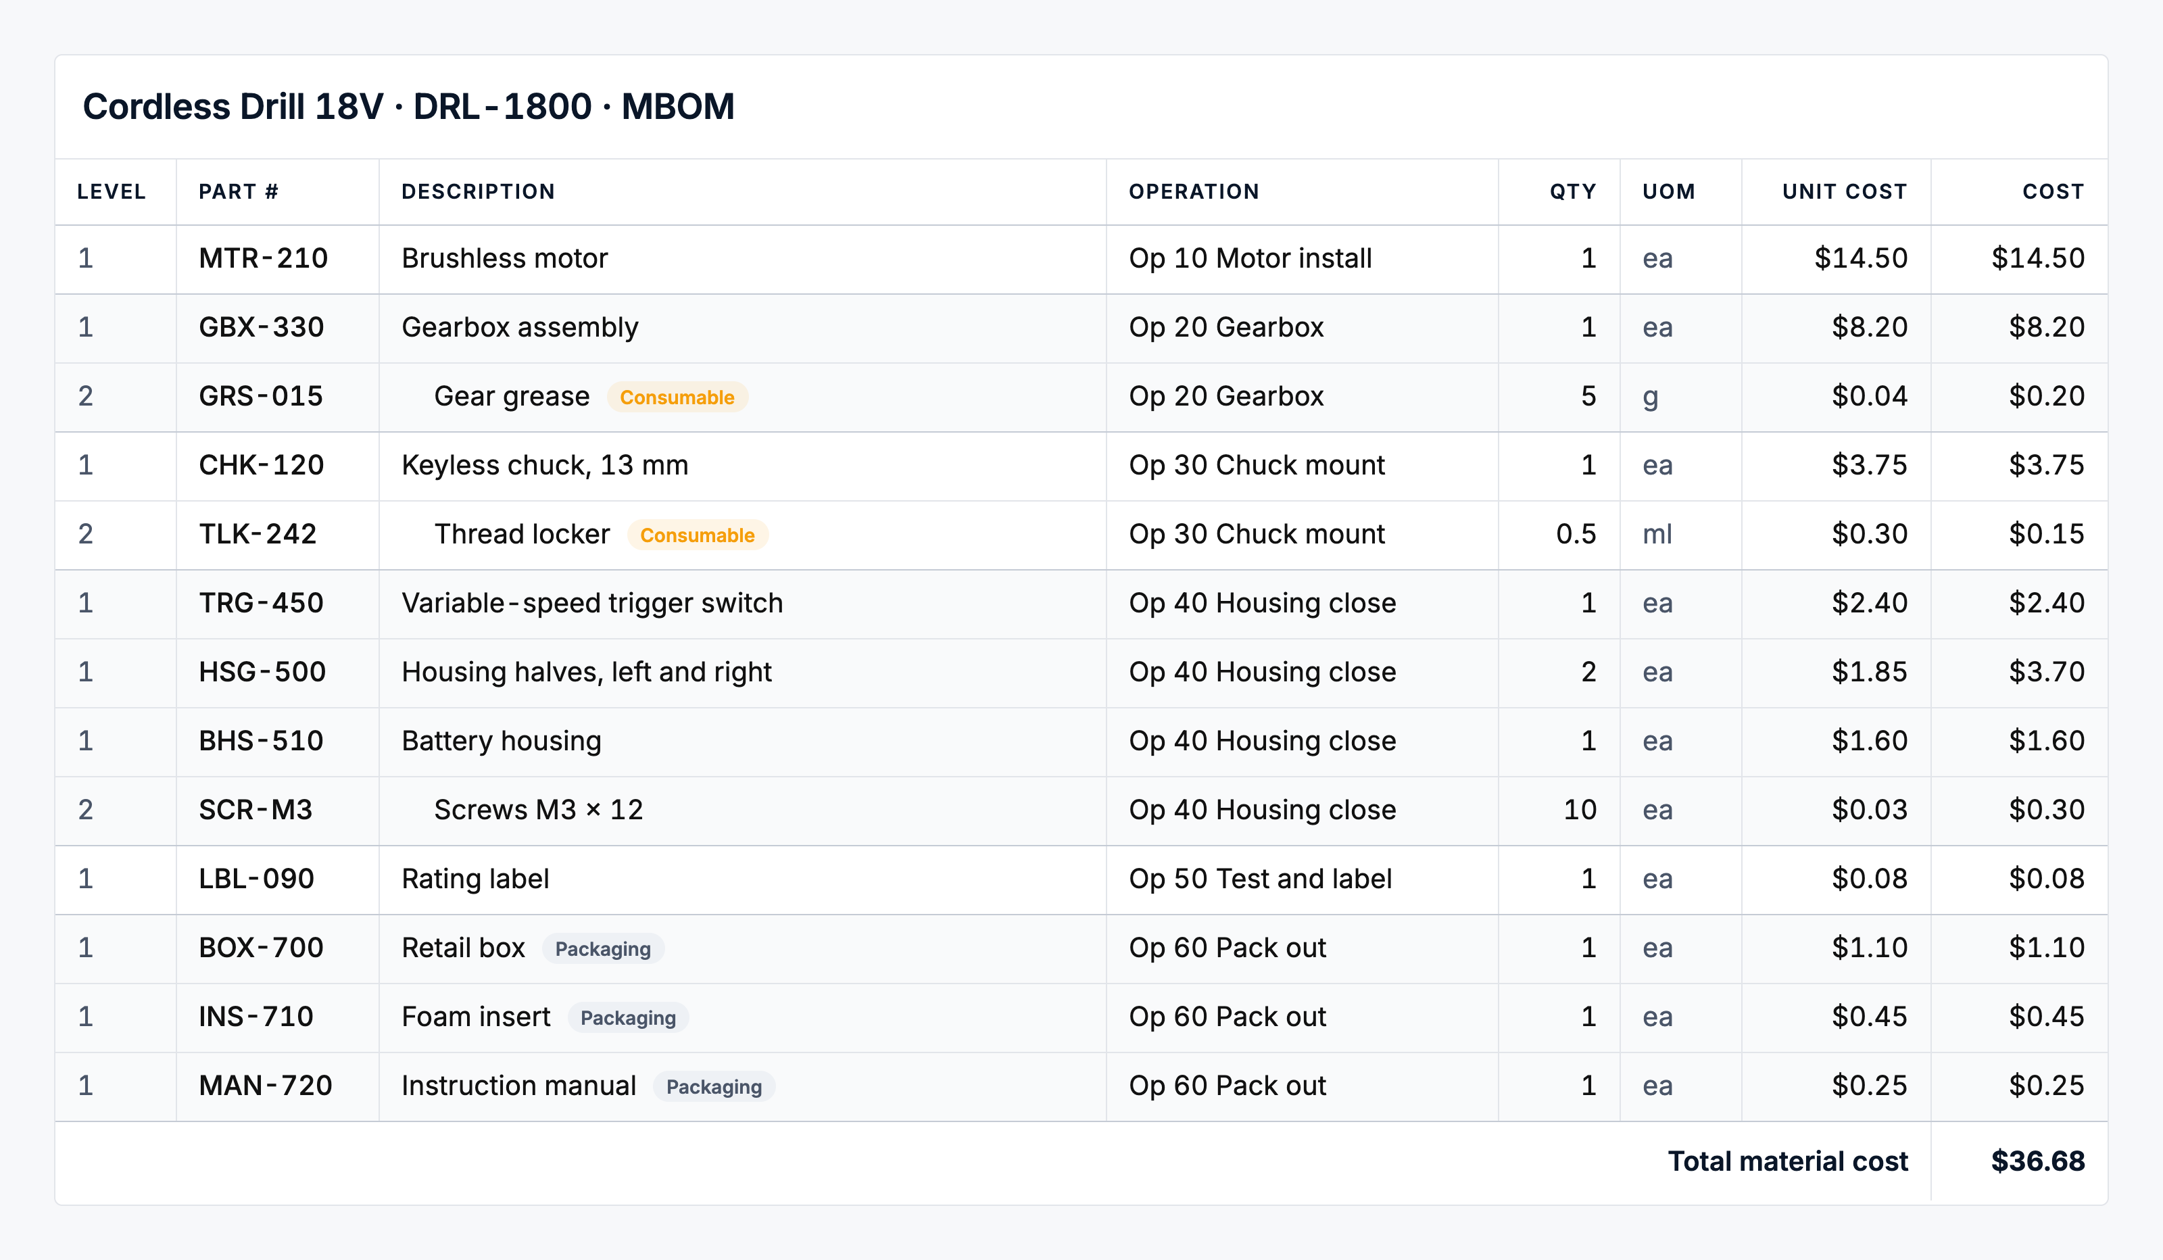
Task: Select the quantity 10 for Screws M3
Action: click(1580, 810)
